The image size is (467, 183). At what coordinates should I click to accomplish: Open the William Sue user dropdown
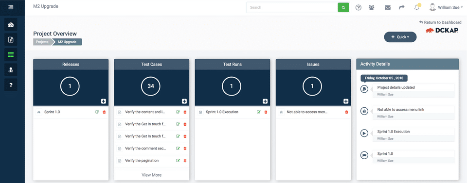pyautogui.click(x=446, y=7)
